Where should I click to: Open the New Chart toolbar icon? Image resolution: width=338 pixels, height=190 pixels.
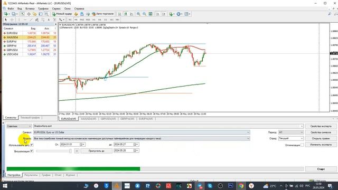pyautogui.click(x=6, y=14)
